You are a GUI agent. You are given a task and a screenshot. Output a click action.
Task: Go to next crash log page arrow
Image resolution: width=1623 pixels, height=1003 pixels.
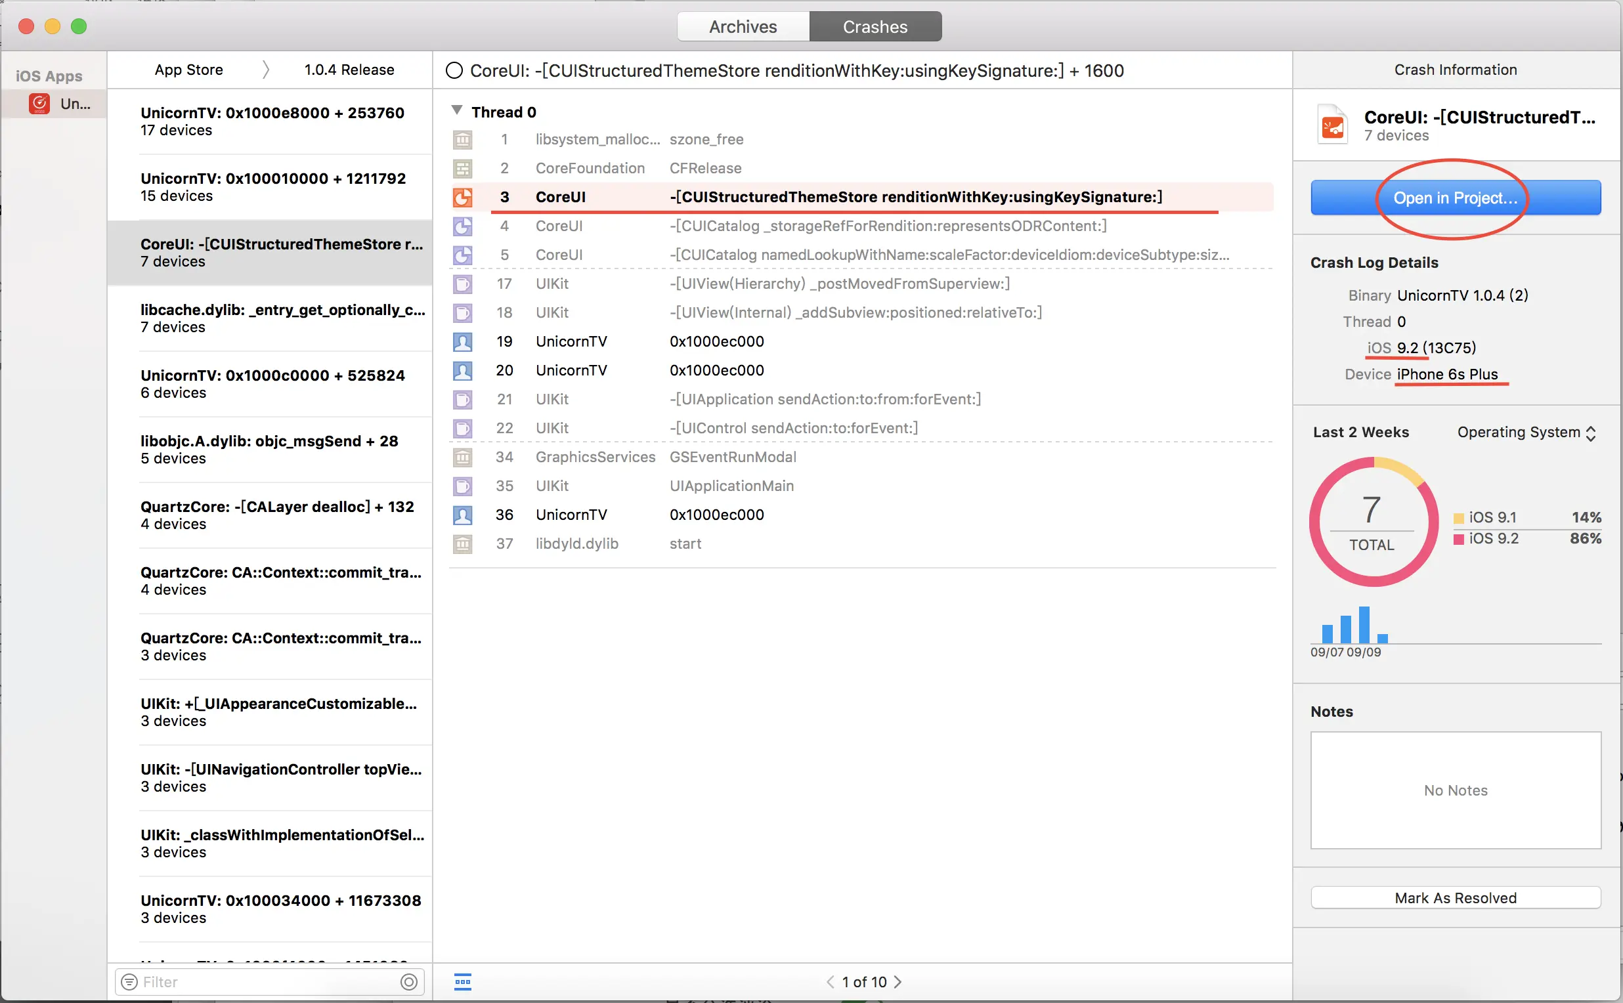click(x=898, y=982)
